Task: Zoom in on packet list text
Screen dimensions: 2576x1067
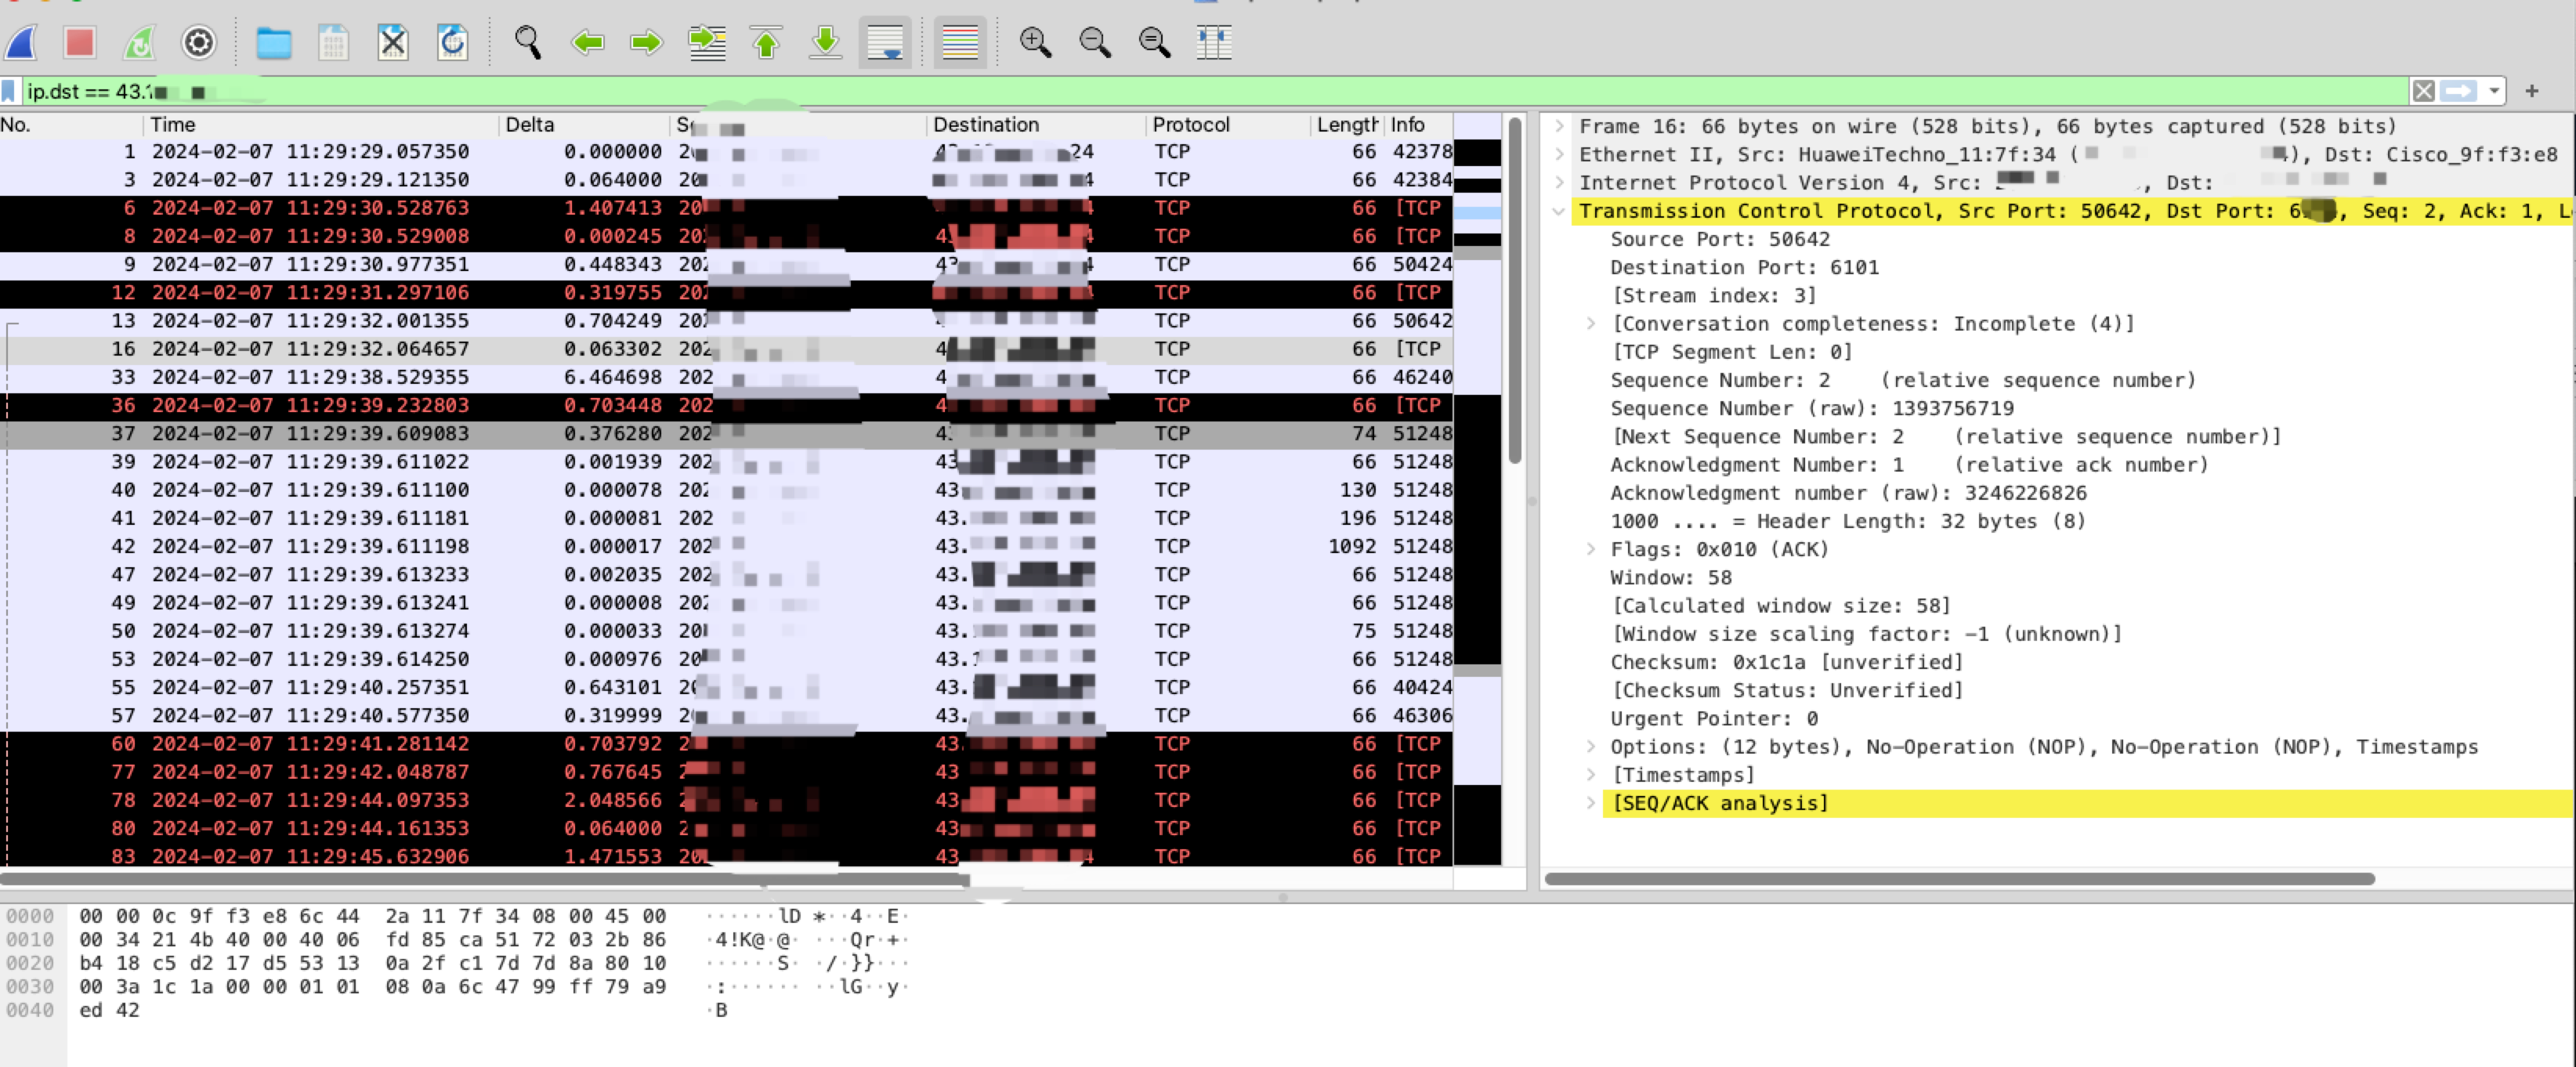Action: (x=1034, y=42)
